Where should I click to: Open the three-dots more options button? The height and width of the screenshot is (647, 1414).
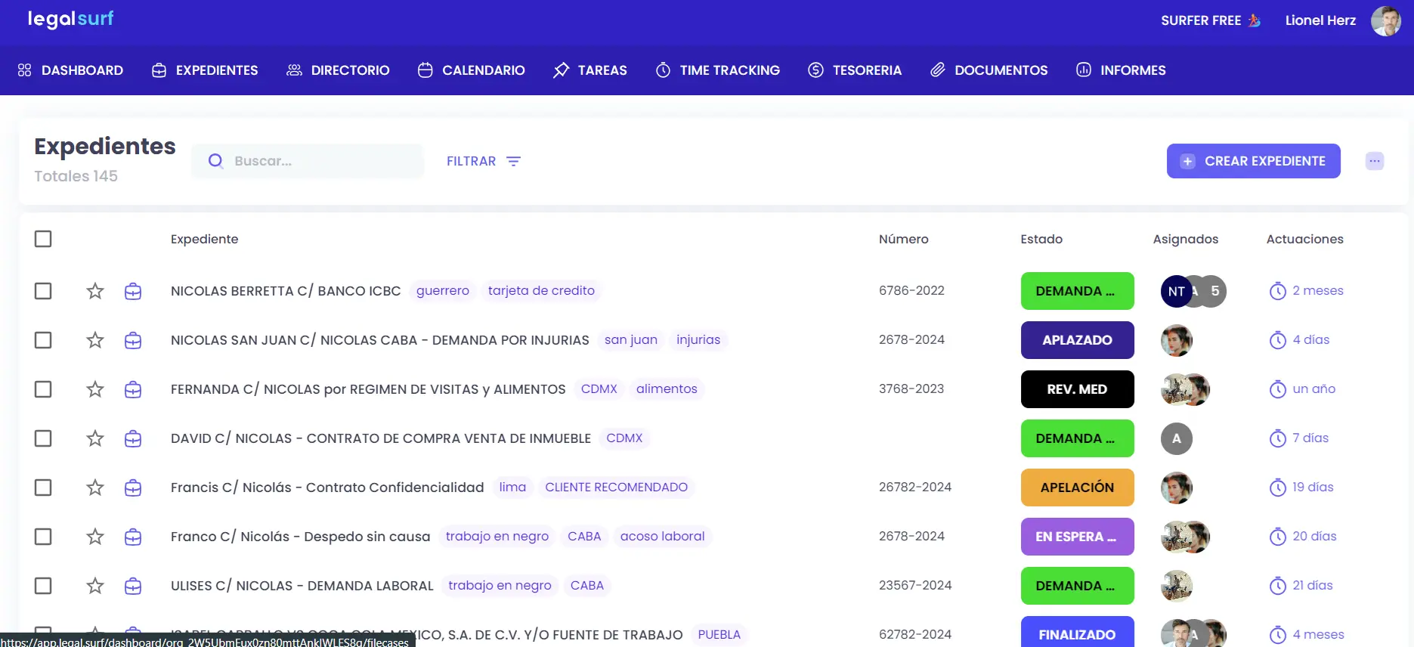click(1374, 161)
